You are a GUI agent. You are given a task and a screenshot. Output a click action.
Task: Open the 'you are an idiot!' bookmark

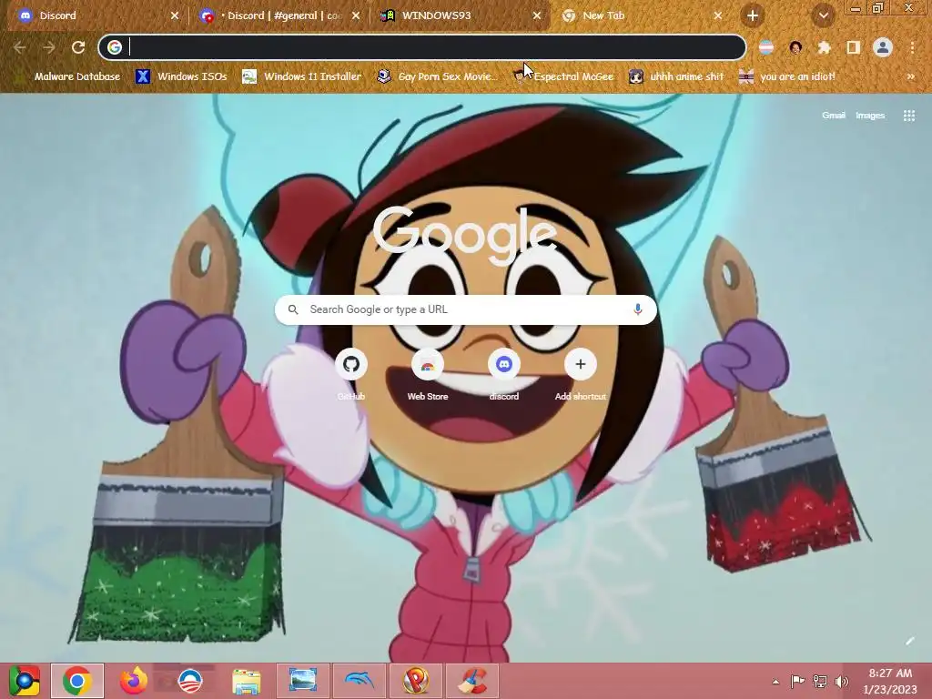coord(786,76)
